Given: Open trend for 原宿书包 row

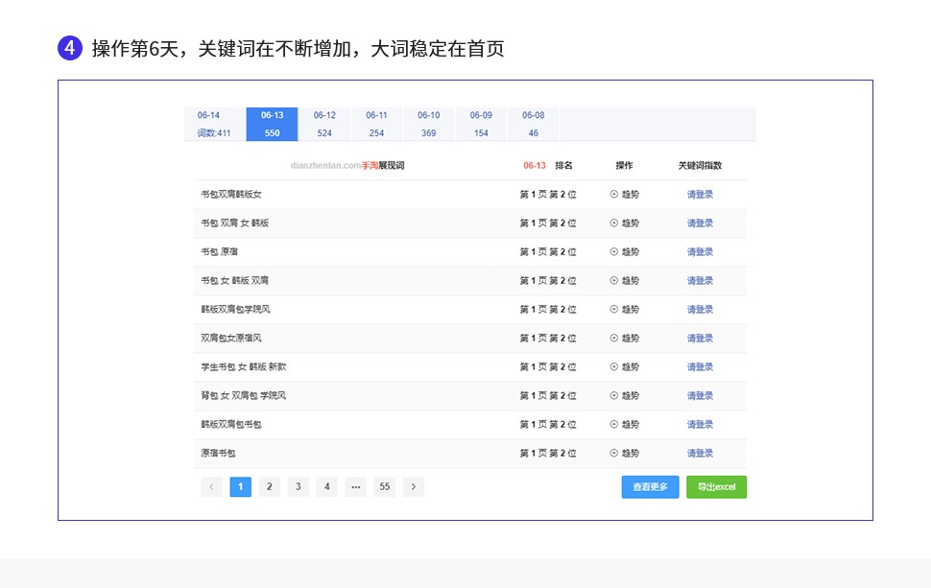Looking at the screenshot, I should tap(624, 454).
